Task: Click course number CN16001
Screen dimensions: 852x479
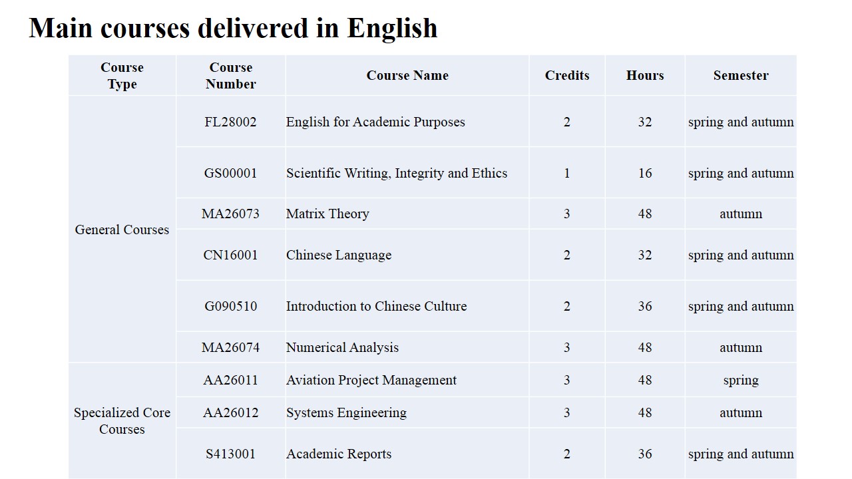Action: 230,255
